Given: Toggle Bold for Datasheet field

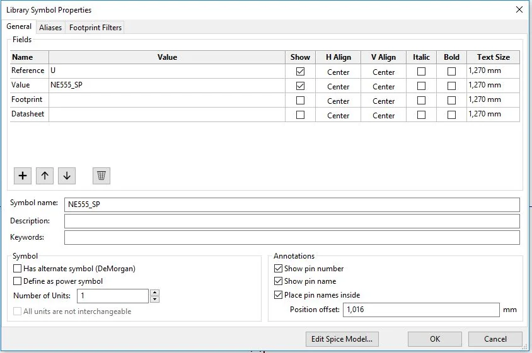Looking at the screenshot, I should 451,115.
